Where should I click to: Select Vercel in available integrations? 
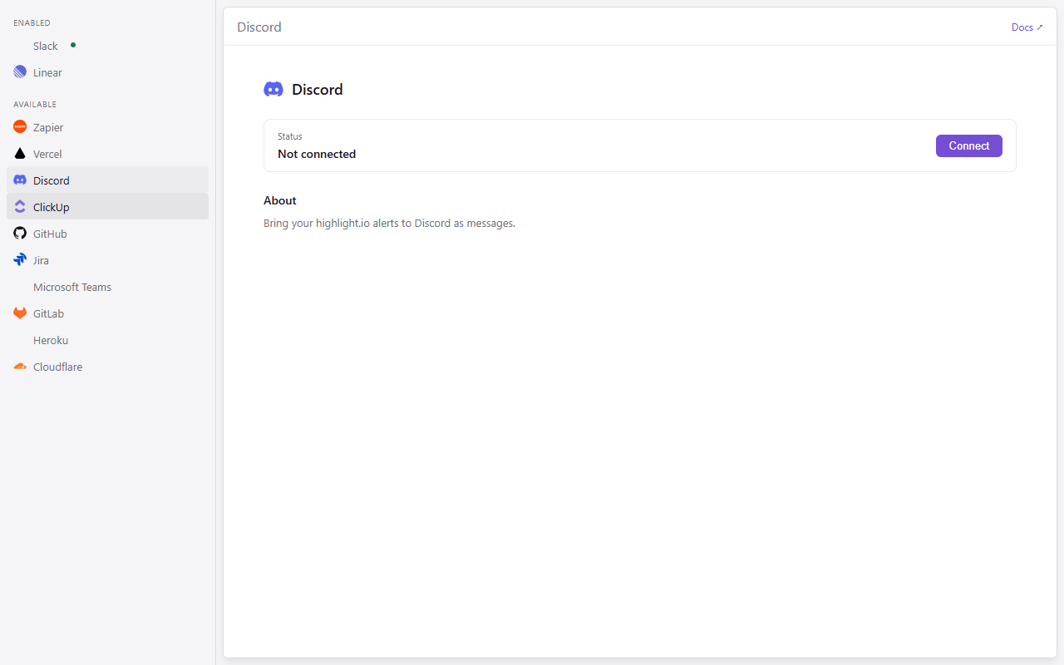pos(107,154)
